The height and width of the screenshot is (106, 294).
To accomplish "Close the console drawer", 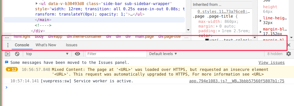I will pos(289,45).
